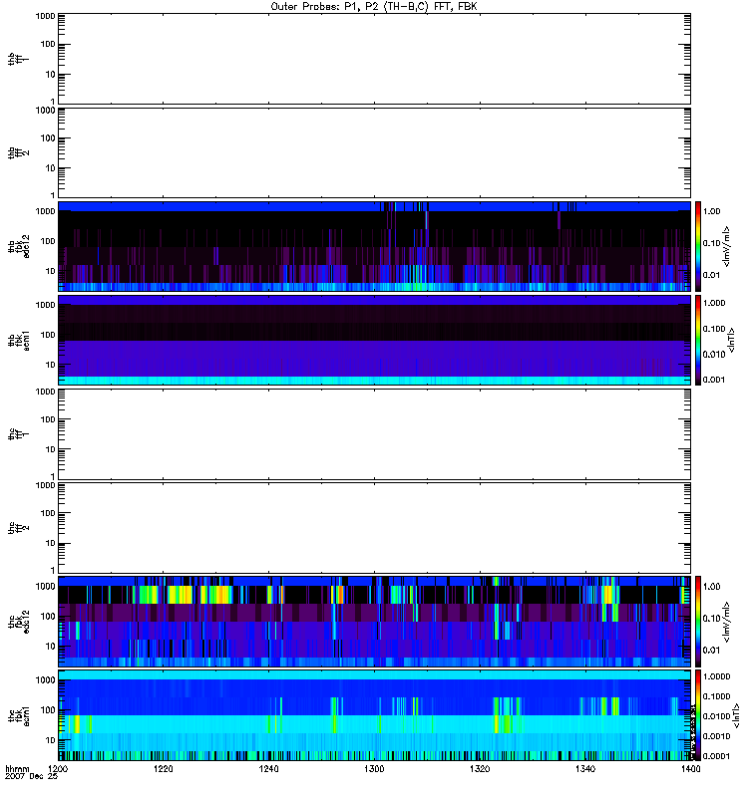The image size is (748, 797).
Task: Click the thc fbk edc12 spectrogram panel
Action: (x=374, y=621)
